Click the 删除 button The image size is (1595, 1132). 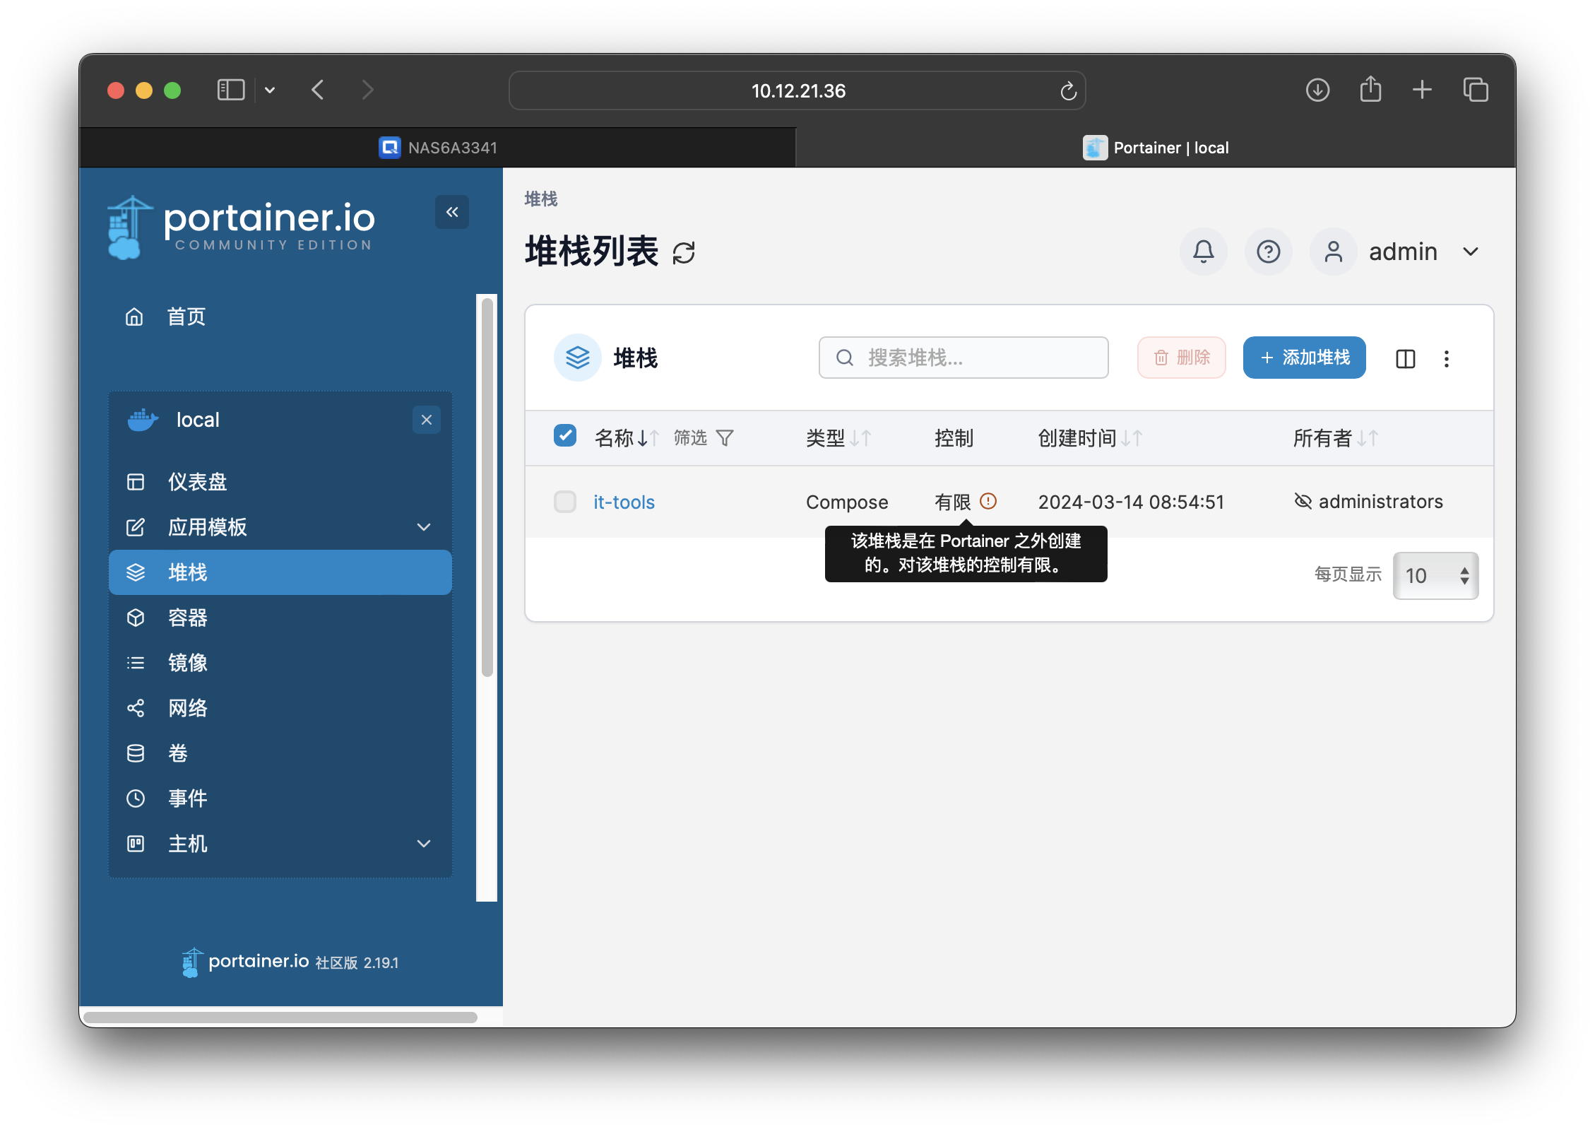tap(1182, 358)
